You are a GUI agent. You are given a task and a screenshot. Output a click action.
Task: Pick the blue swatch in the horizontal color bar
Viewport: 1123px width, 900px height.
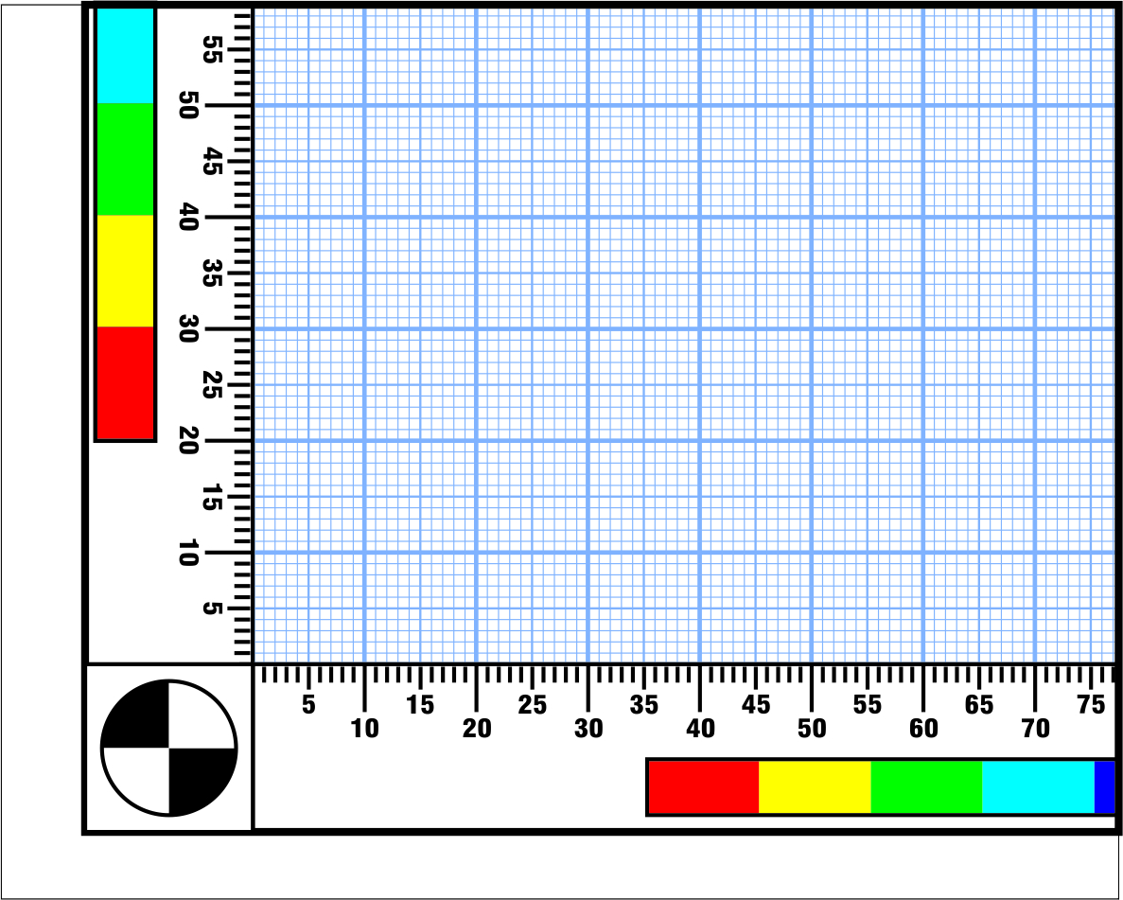(1104, 786)
